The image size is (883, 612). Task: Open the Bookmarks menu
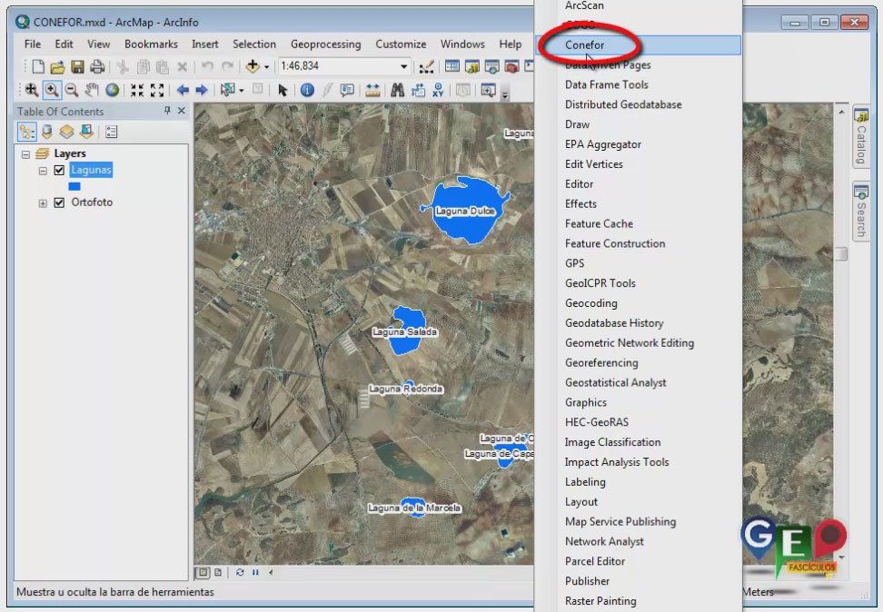click(x=151, y=44)
